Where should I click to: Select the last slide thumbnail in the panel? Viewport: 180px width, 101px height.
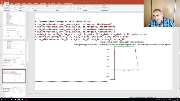point(14,90)
